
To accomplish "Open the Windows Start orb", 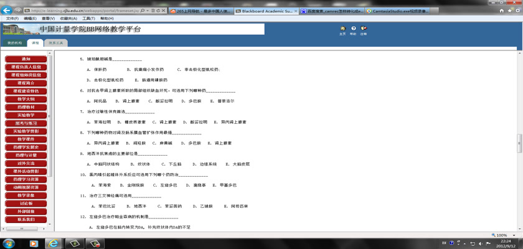I will (x=7, y=243).
